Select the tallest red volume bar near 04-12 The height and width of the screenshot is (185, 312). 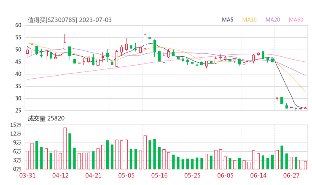pos(65,148)
